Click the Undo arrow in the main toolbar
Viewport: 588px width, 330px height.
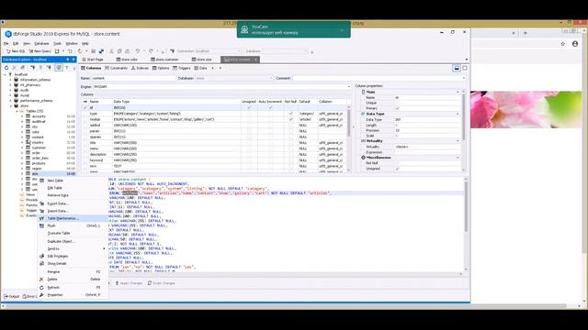coord(138,51)
